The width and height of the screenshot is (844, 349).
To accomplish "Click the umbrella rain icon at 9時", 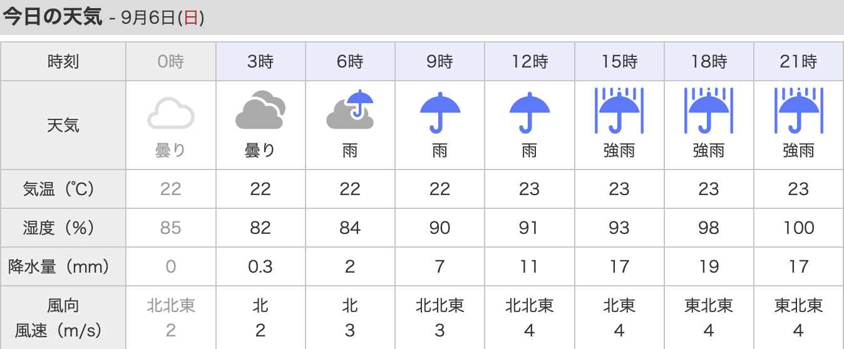I will 440,112.
